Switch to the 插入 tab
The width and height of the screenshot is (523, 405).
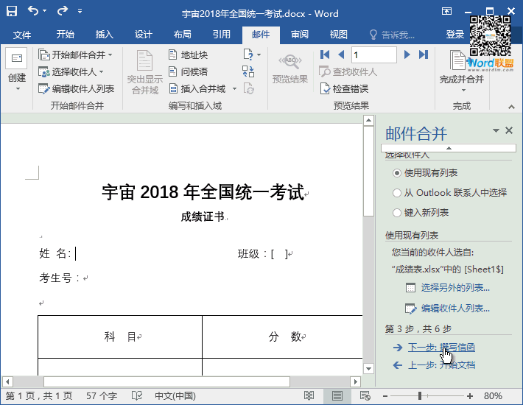point(104,35)
